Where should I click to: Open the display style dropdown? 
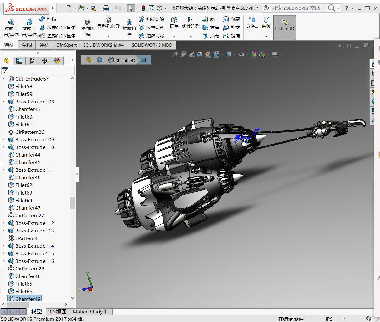click(235, 54)
